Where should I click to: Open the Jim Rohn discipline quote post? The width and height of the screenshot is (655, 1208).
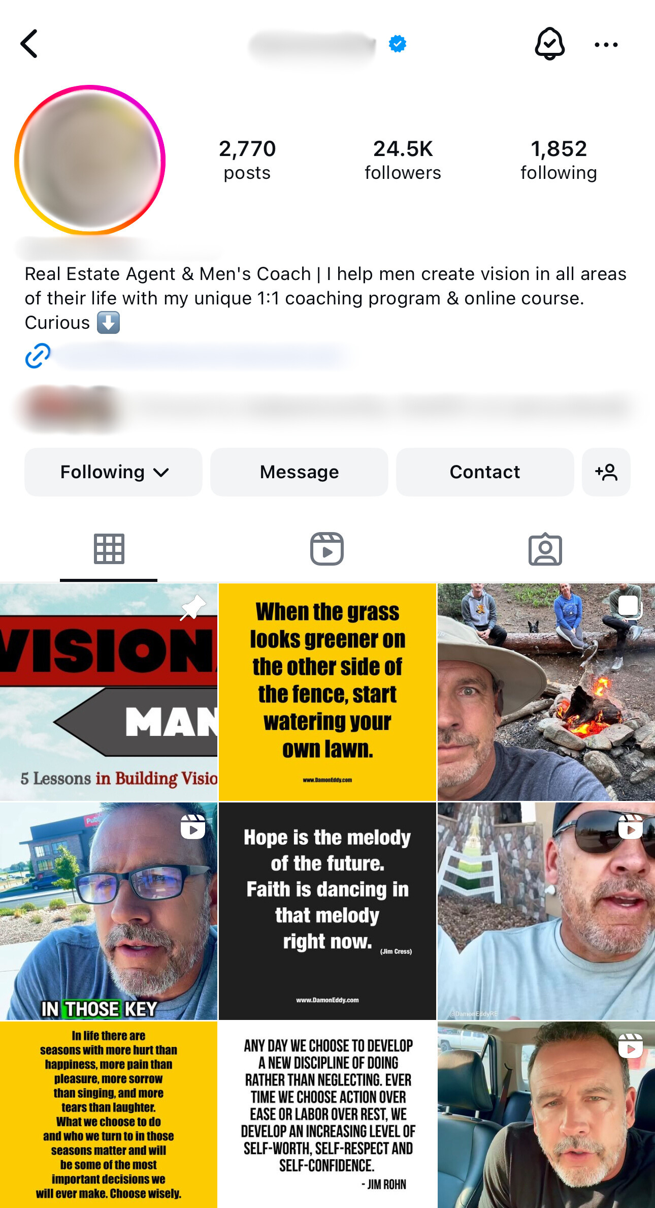click(327, 1115)
